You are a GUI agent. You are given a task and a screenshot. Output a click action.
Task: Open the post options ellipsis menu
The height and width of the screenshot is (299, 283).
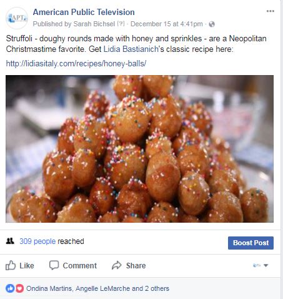pyautogui.click(x=270, y=11)
